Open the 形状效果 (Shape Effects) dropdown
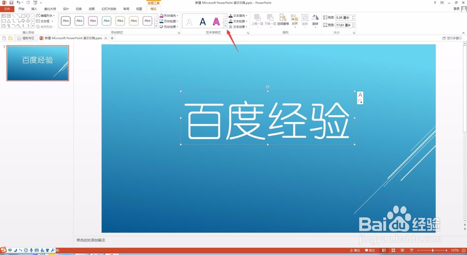The image size is (467, 255). coord(169,27)
